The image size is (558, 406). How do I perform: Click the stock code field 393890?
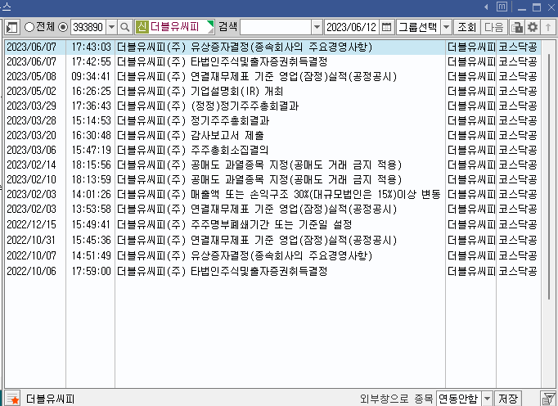coord(88,27)
